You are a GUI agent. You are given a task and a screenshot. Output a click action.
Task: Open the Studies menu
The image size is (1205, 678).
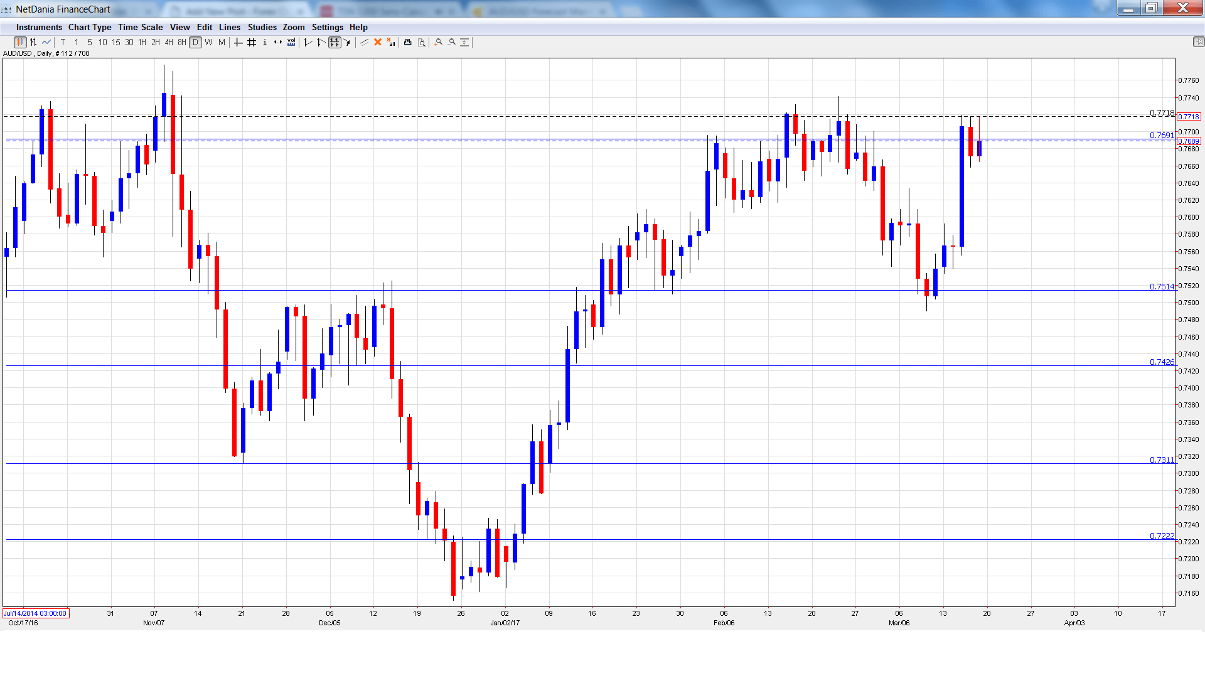point(262,27)
